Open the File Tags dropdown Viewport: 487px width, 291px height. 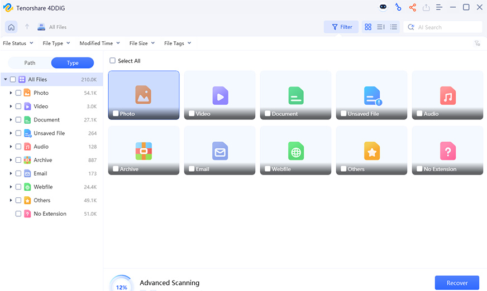point(178,43)
